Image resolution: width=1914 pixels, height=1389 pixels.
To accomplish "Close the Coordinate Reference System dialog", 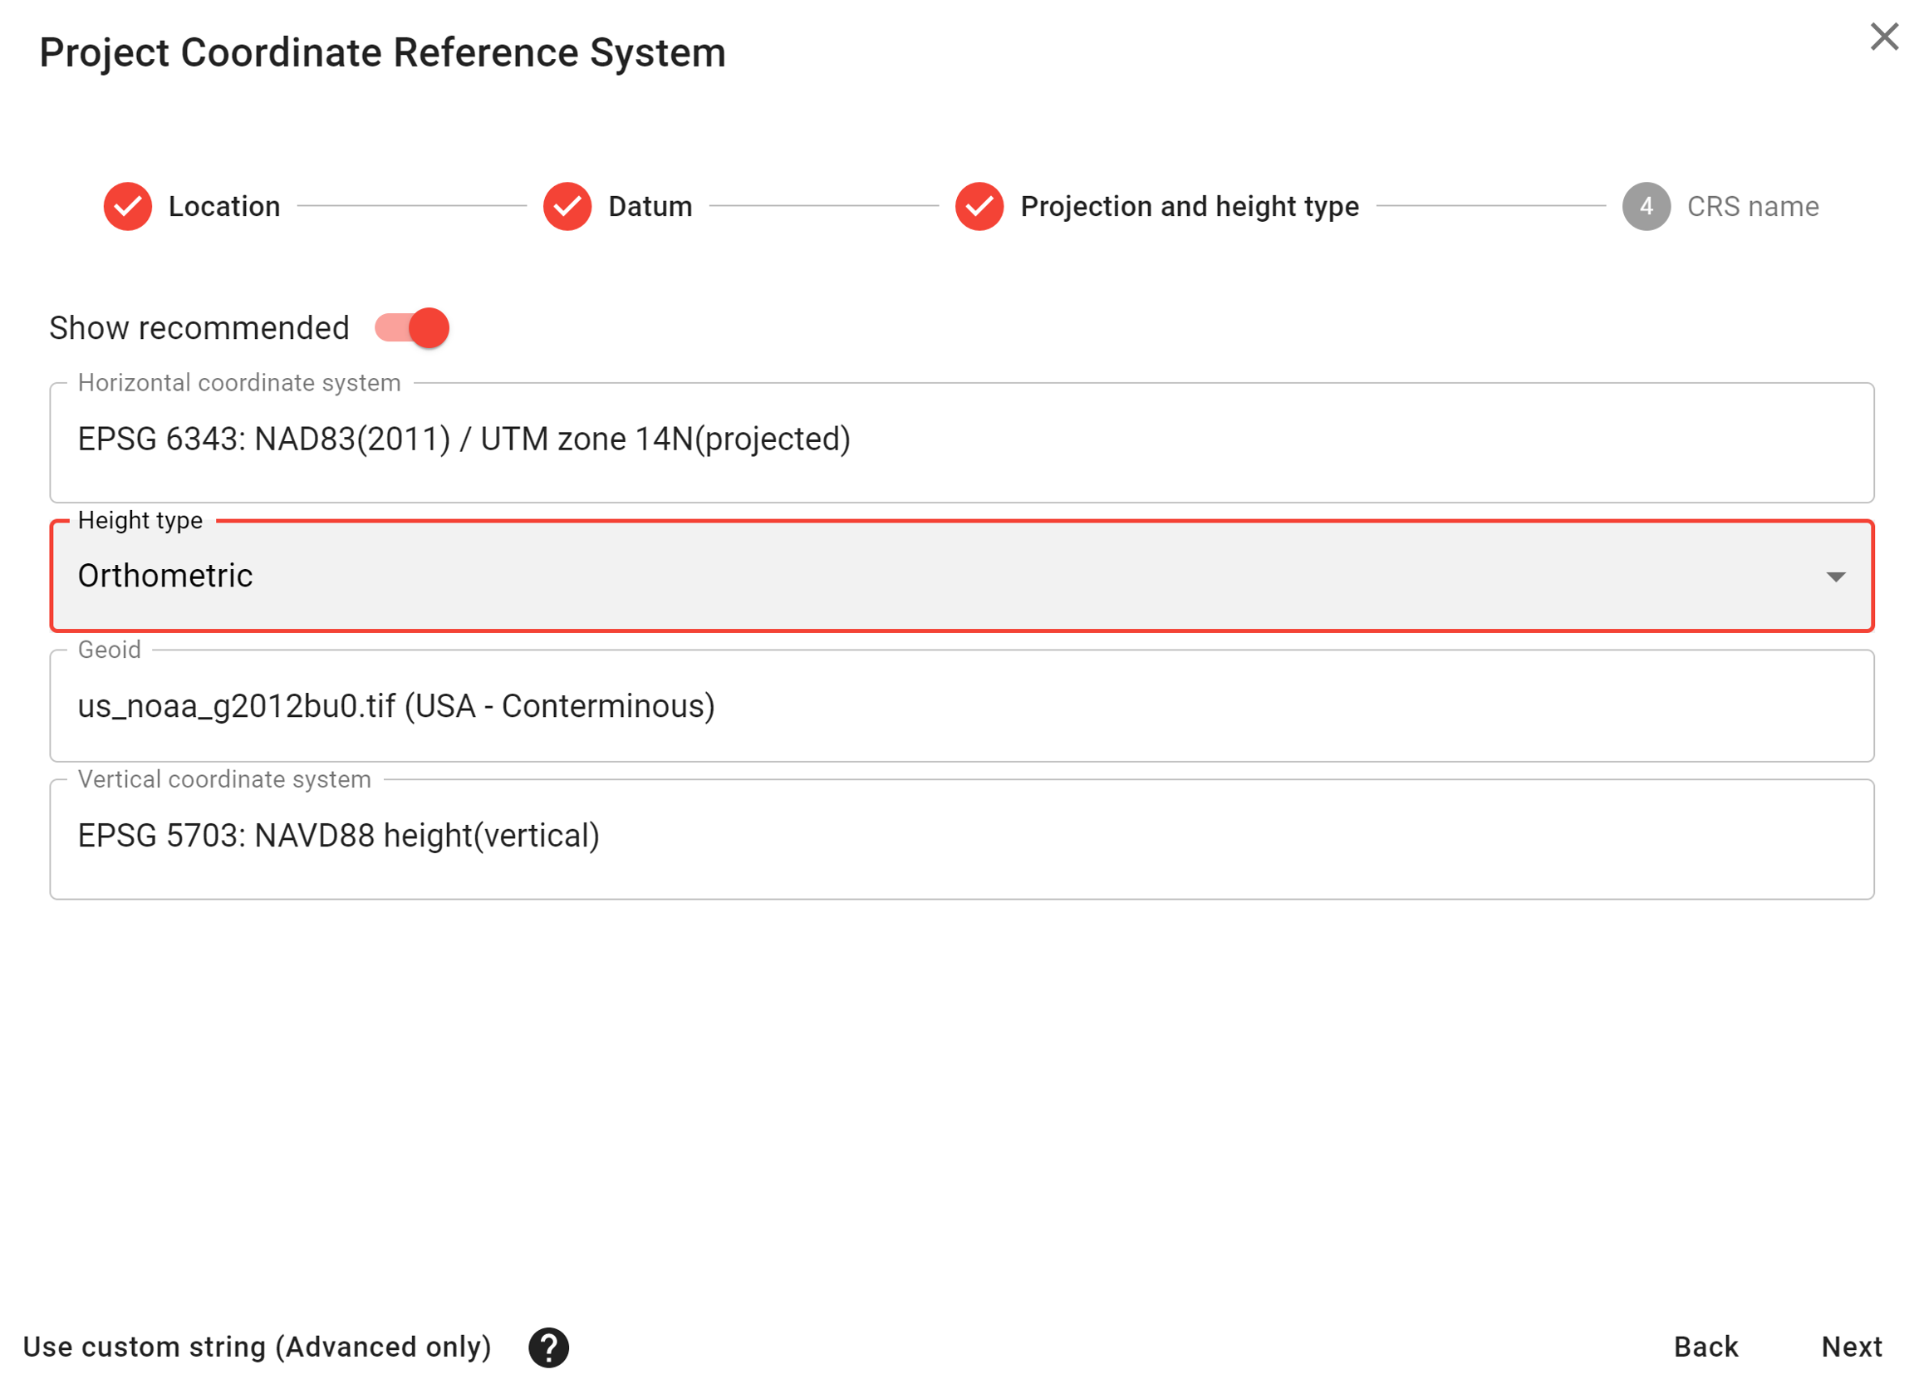I will [x=1882, y=37].
